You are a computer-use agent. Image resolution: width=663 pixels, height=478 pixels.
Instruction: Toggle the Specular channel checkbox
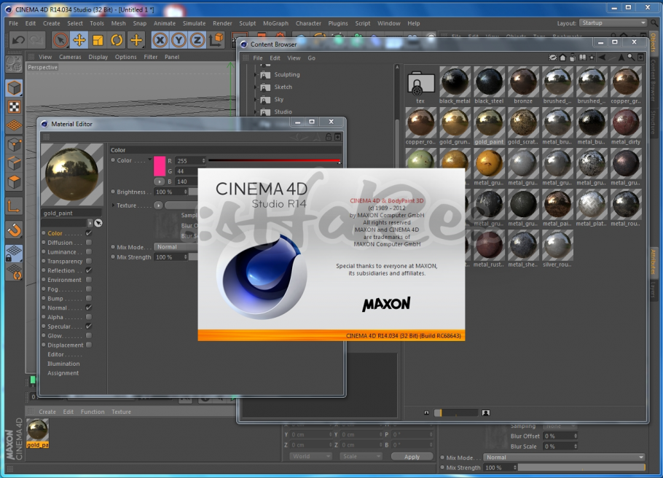pos(89,326)
